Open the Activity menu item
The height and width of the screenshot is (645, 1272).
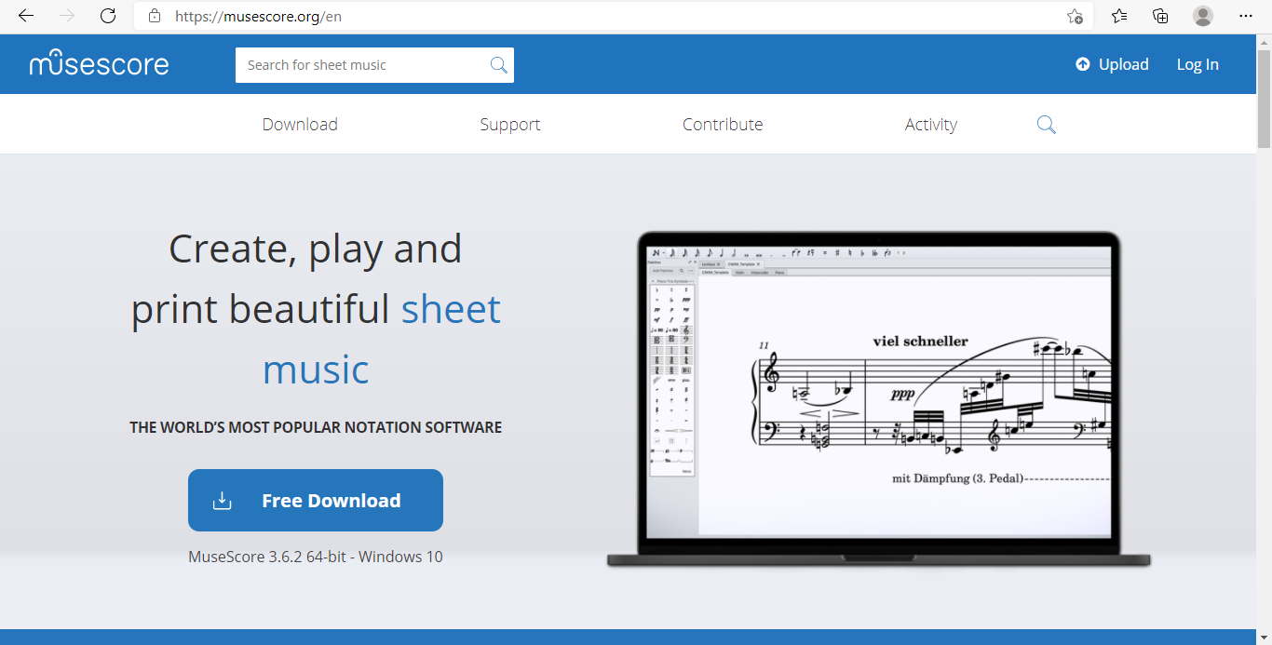(x=931, y=125)
